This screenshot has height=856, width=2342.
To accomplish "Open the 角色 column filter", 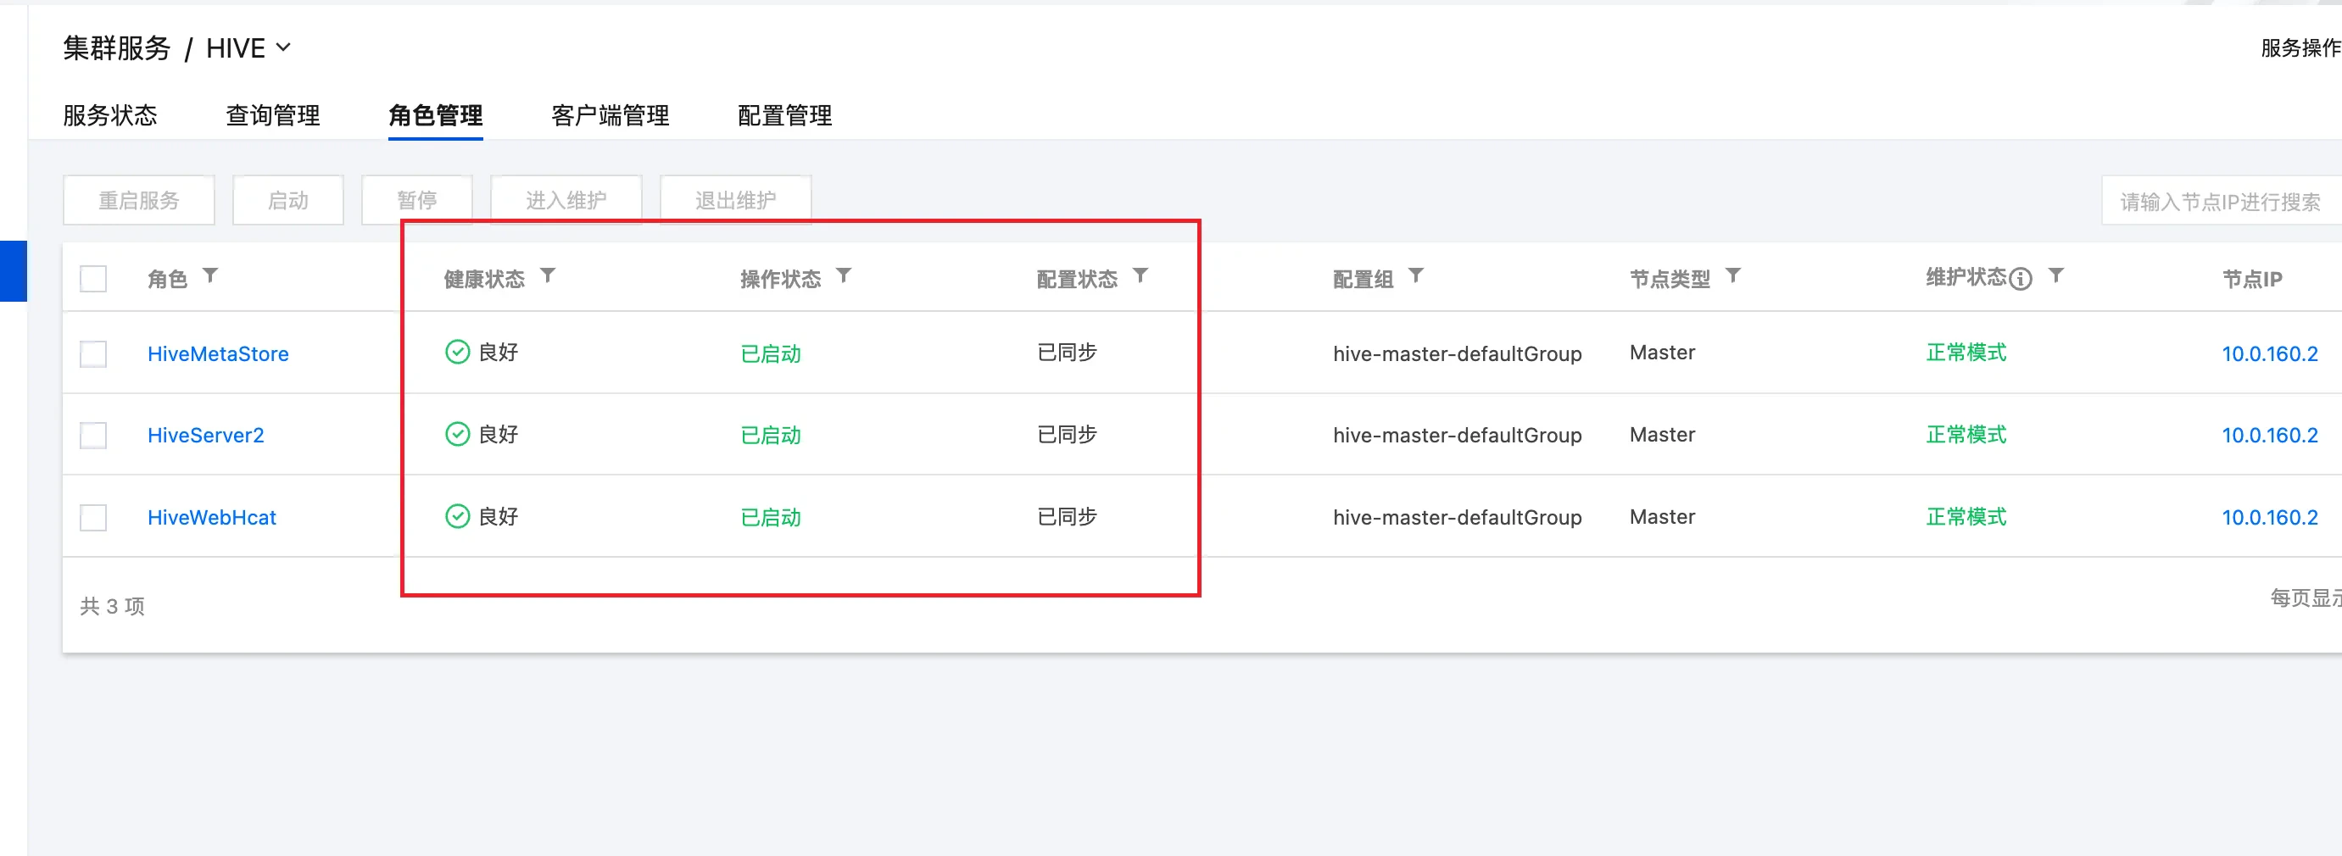I will coord(212,275).
